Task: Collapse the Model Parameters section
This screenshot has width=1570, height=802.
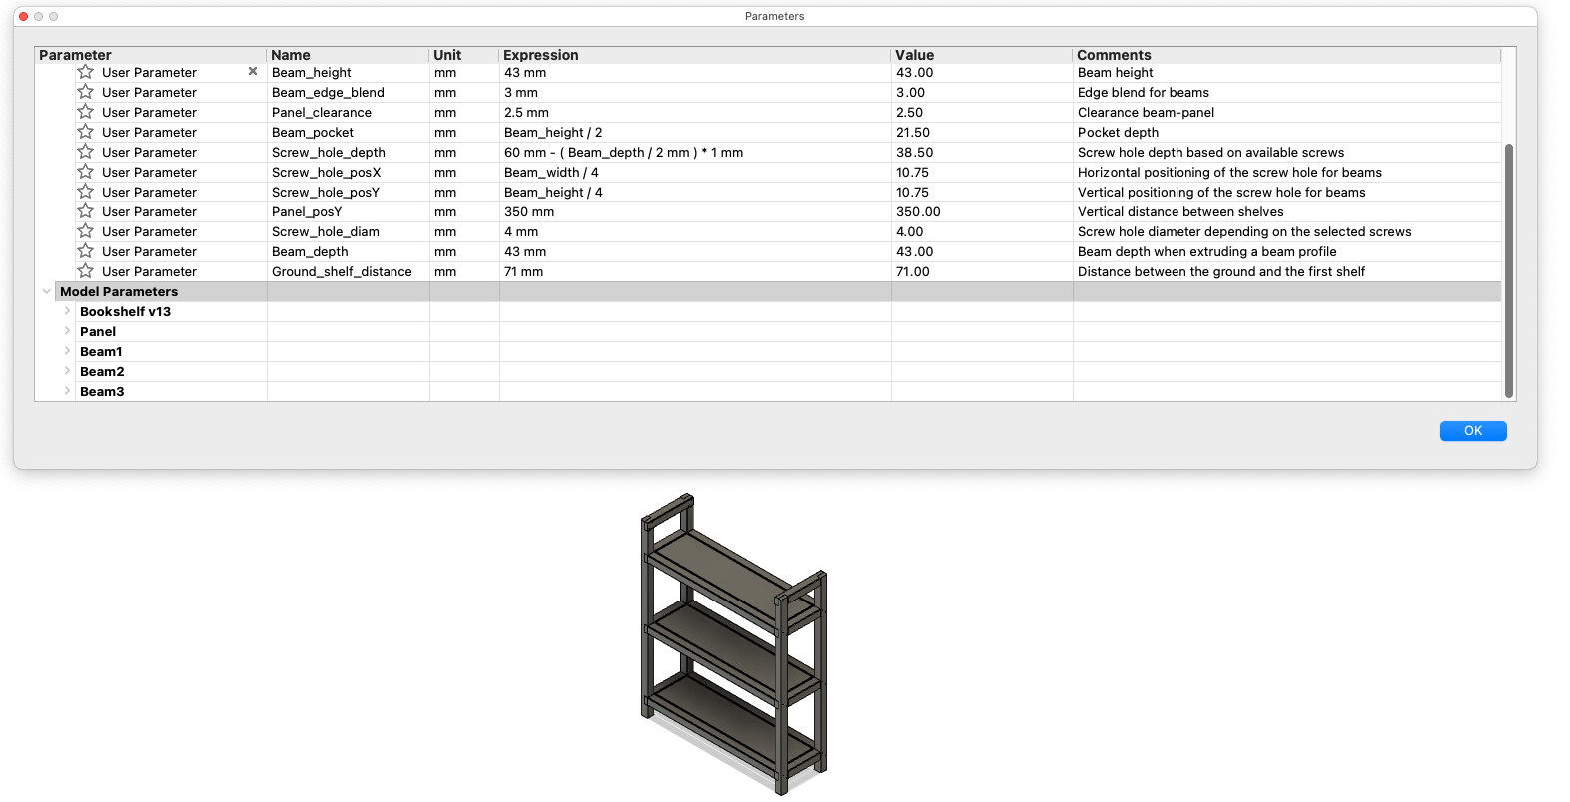Action: pyautogui.click(x=46, y=291)
